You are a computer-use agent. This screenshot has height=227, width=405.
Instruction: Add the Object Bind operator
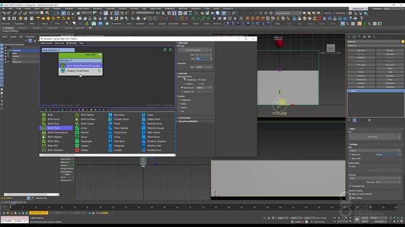[154, 119]
